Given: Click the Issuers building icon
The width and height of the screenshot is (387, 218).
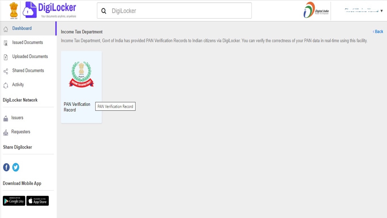Looking at the screenshot, I should pyautogui.click(x=5, y=119).
